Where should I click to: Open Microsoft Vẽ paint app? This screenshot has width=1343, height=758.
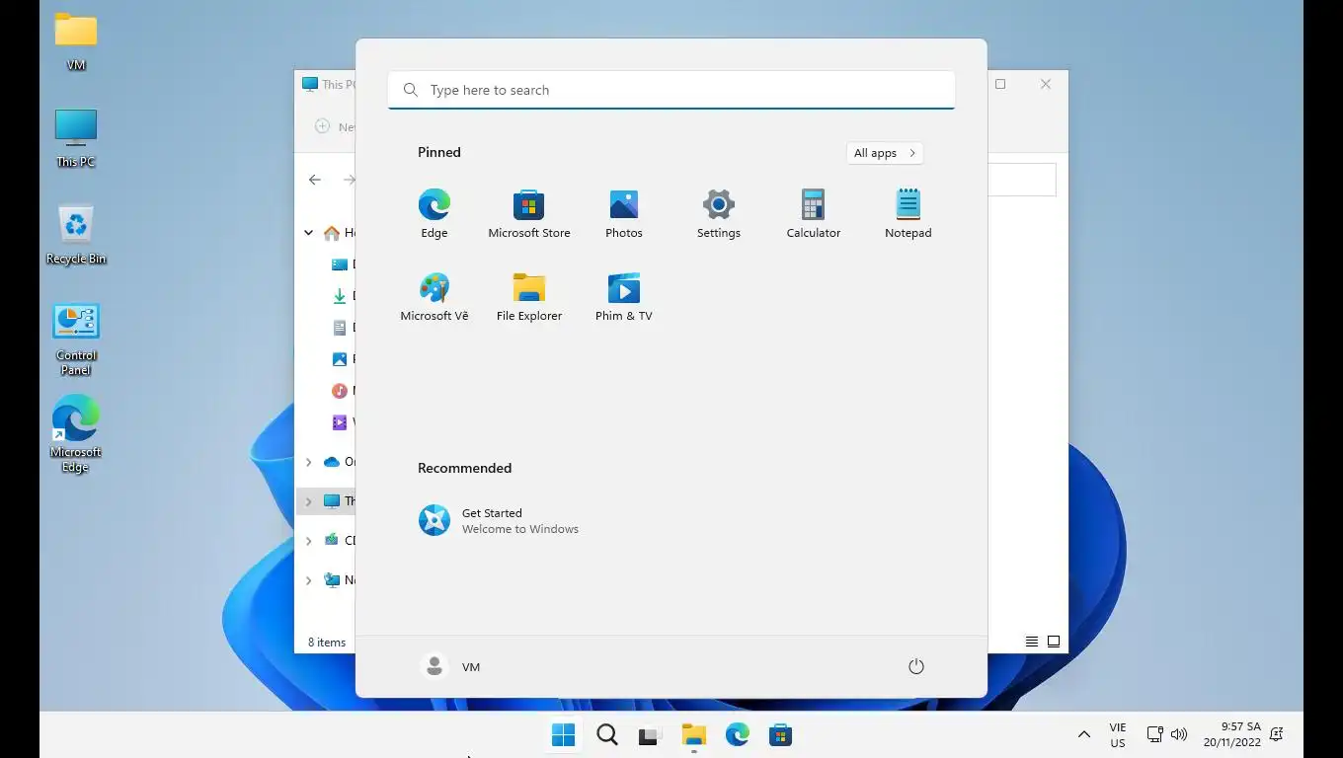pos(434,296)
